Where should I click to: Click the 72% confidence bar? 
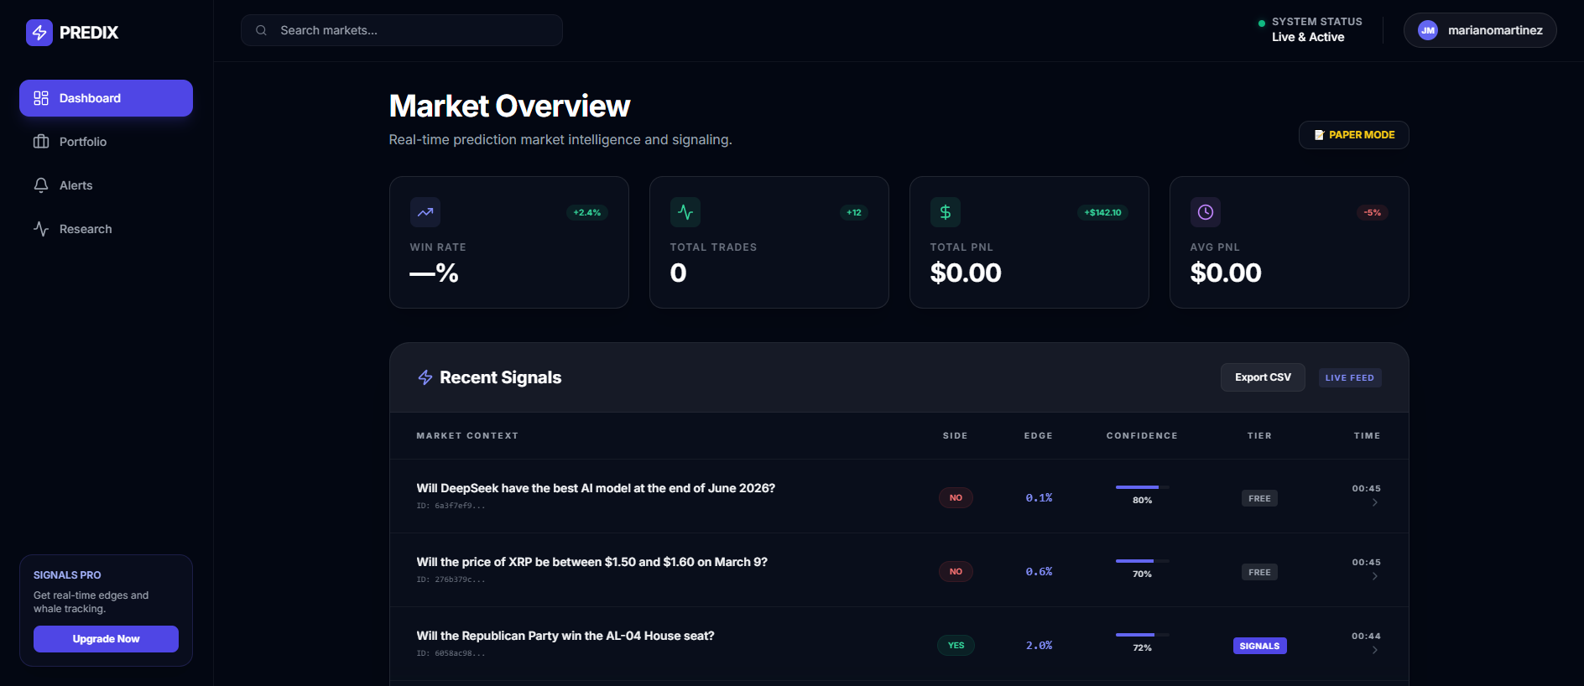pos(1142,635)
